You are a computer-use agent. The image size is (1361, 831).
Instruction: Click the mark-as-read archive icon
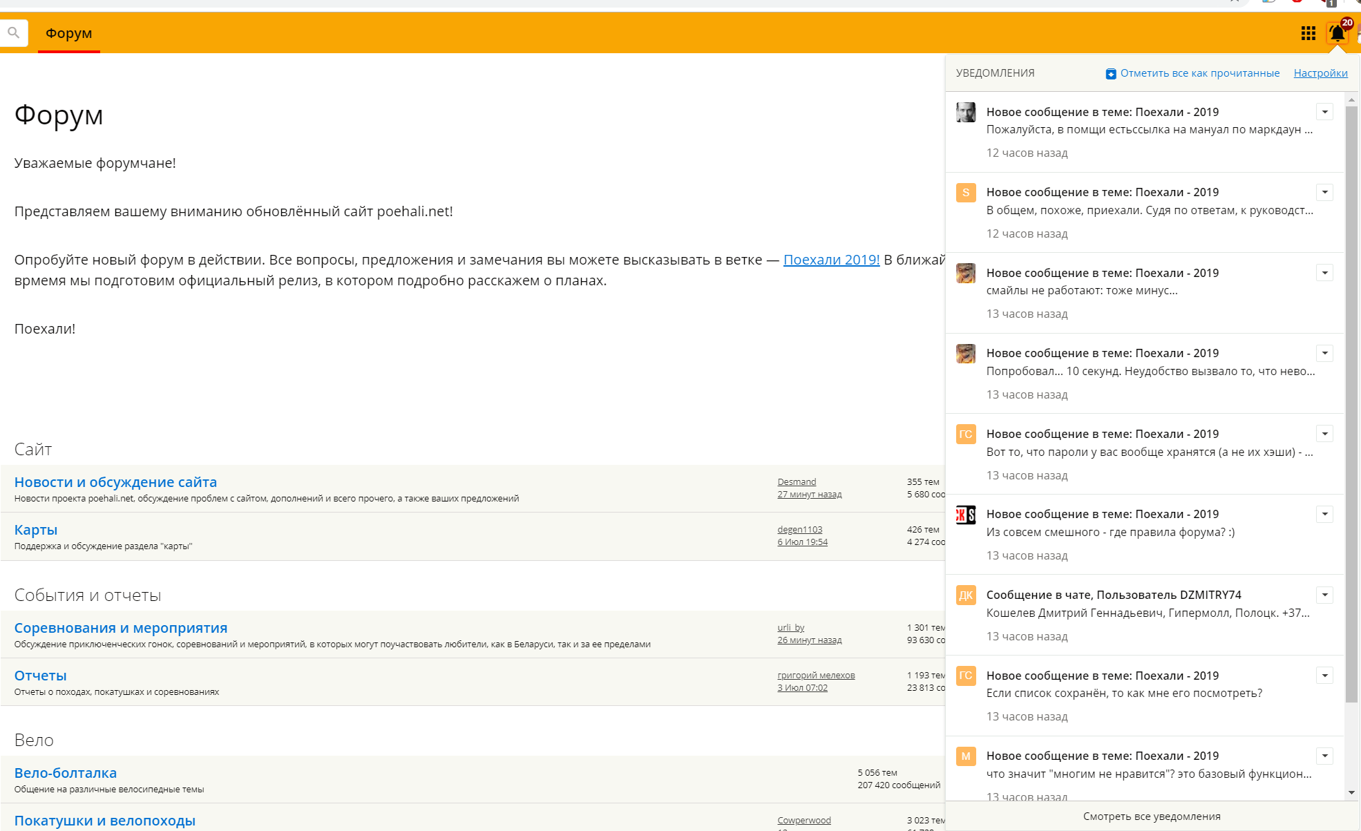[x=1111, y=74]
